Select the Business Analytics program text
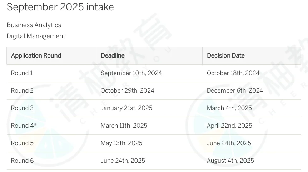 pos(34,25)
